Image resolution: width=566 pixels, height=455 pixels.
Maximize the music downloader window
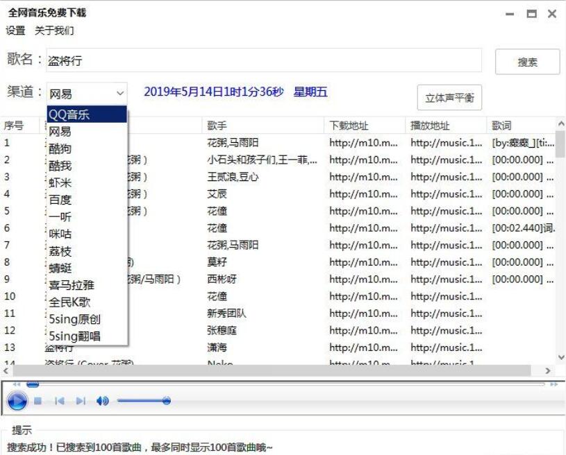[x=531, y=14]
